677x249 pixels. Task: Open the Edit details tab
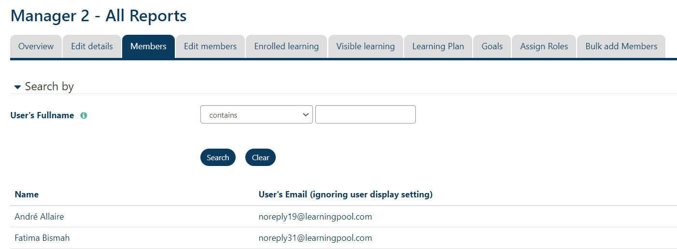[x=92, y=47]
